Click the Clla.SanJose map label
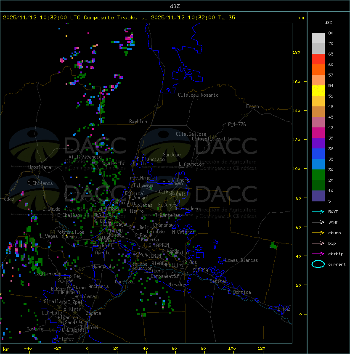 click(191, 134)
